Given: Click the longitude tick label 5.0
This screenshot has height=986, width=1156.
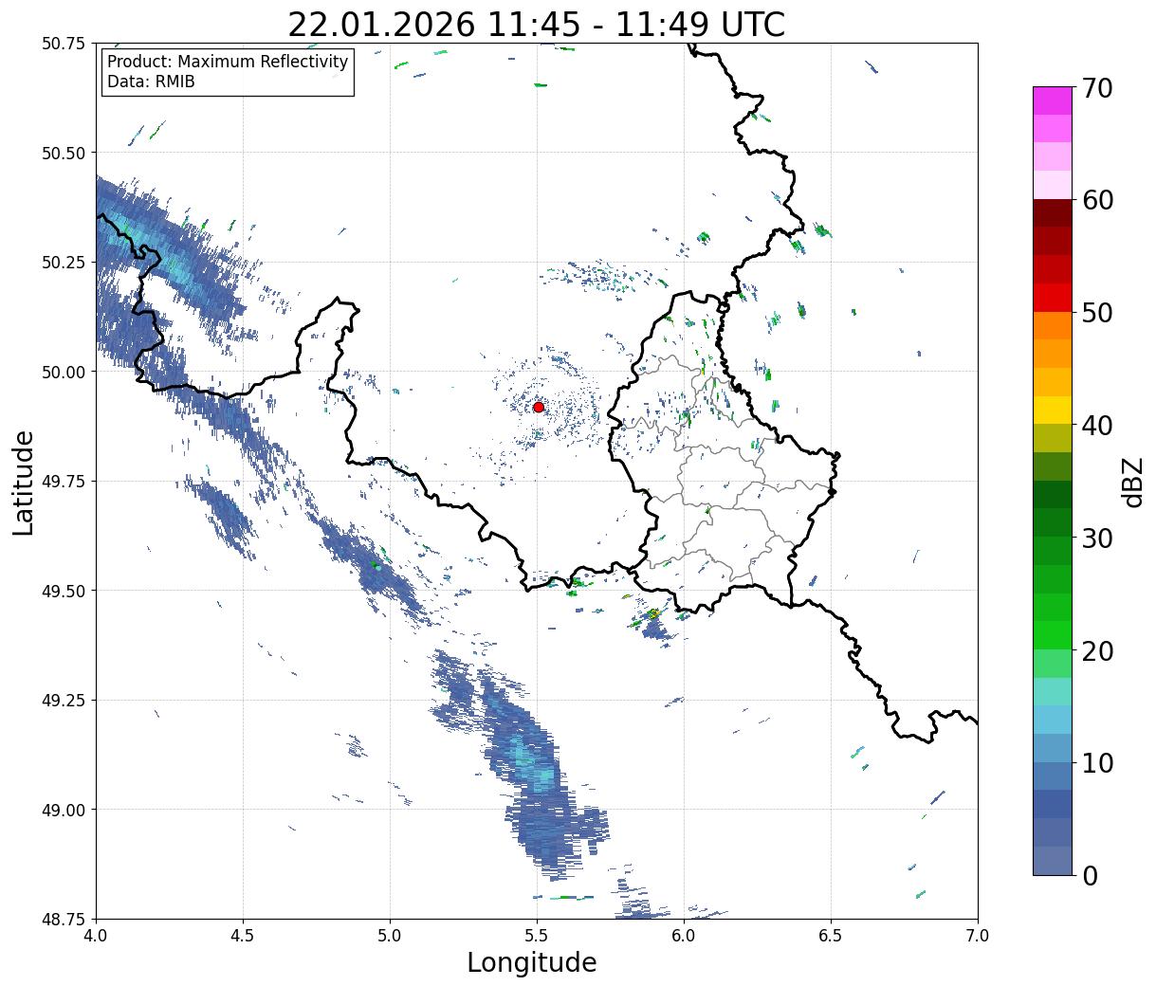Looking at the screenshot, I should click(x=390, y=936).
